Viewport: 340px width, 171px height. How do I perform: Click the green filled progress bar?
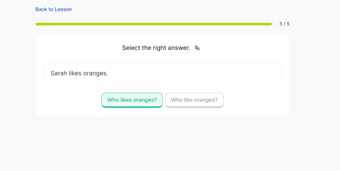coord(153,24)
